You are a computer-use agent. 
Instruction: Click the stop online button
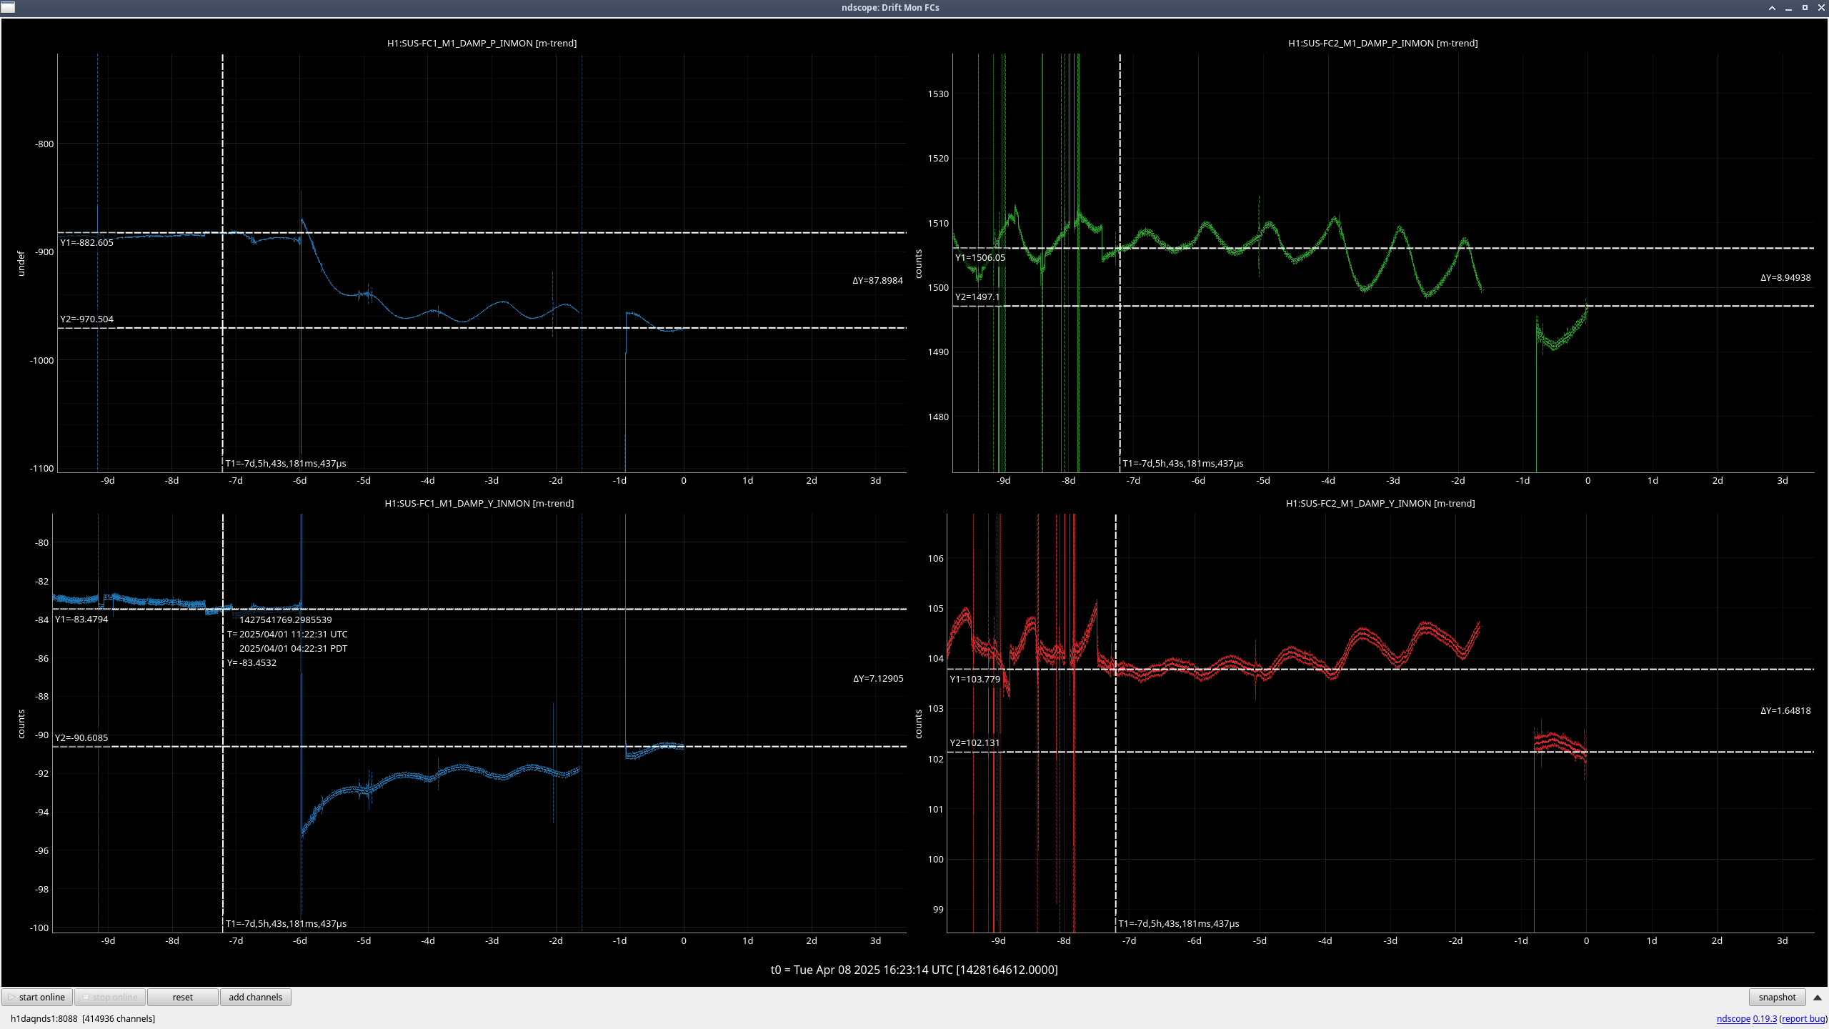(110, 998)
